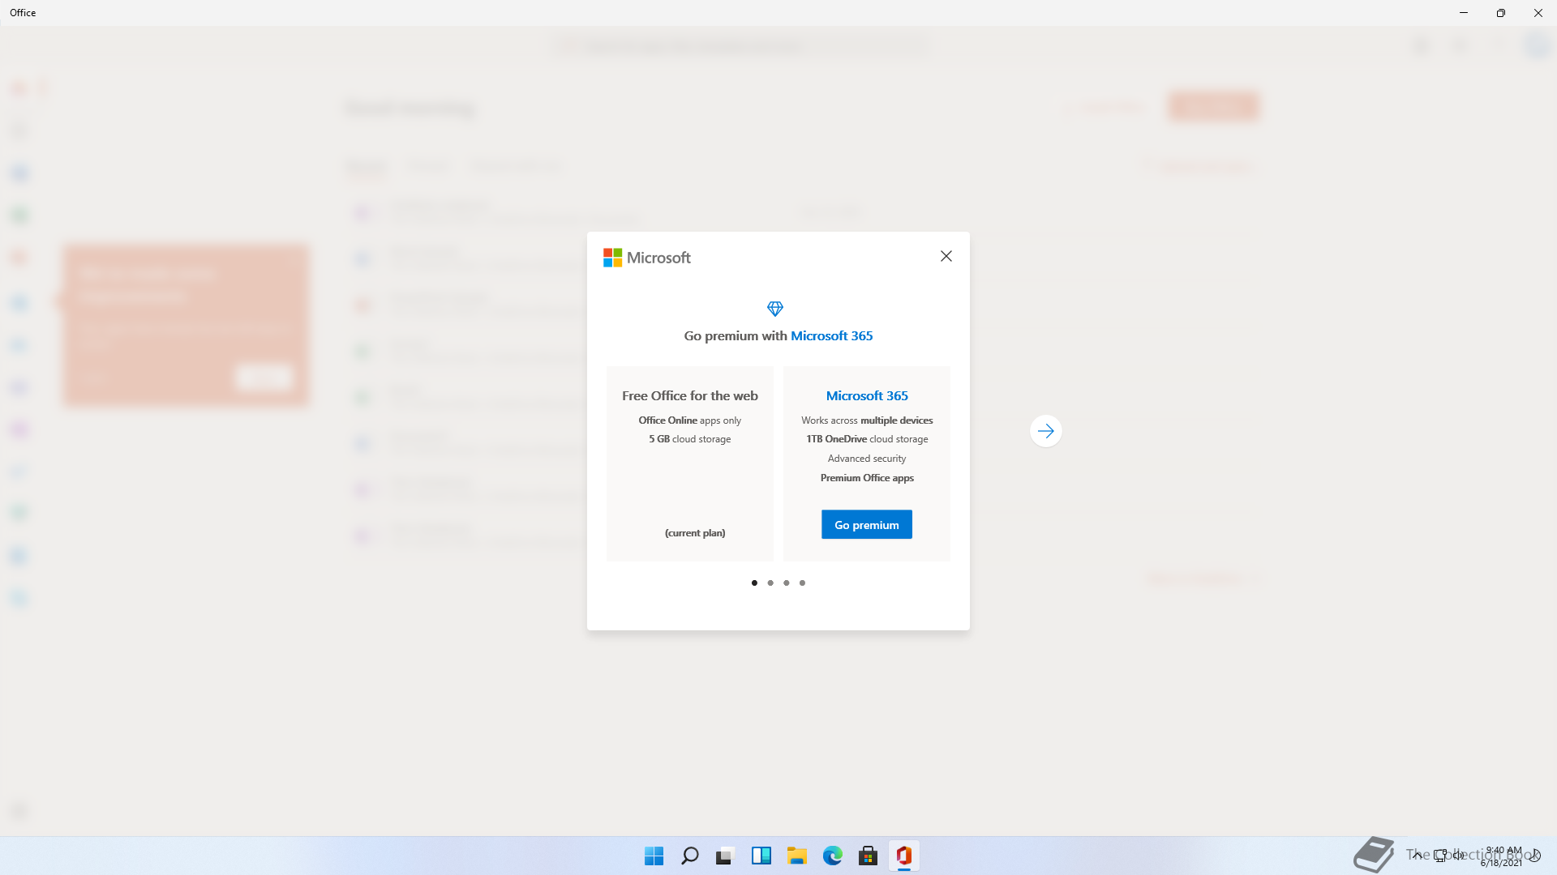
Task: Close the Microsoft 365 premium dialog
Action: click(x=946, y=256)
